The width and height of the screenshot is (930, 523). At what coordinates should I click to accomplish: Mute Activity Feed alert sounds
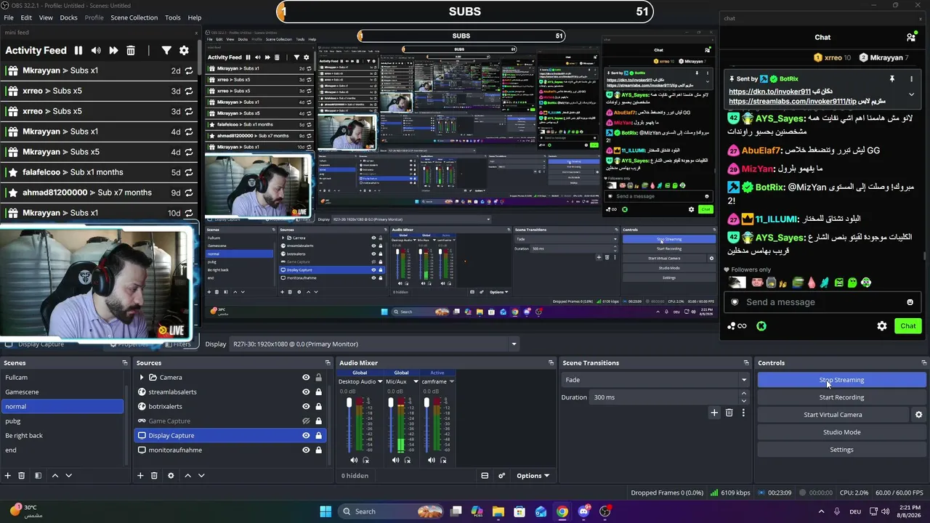pos(96,50)
